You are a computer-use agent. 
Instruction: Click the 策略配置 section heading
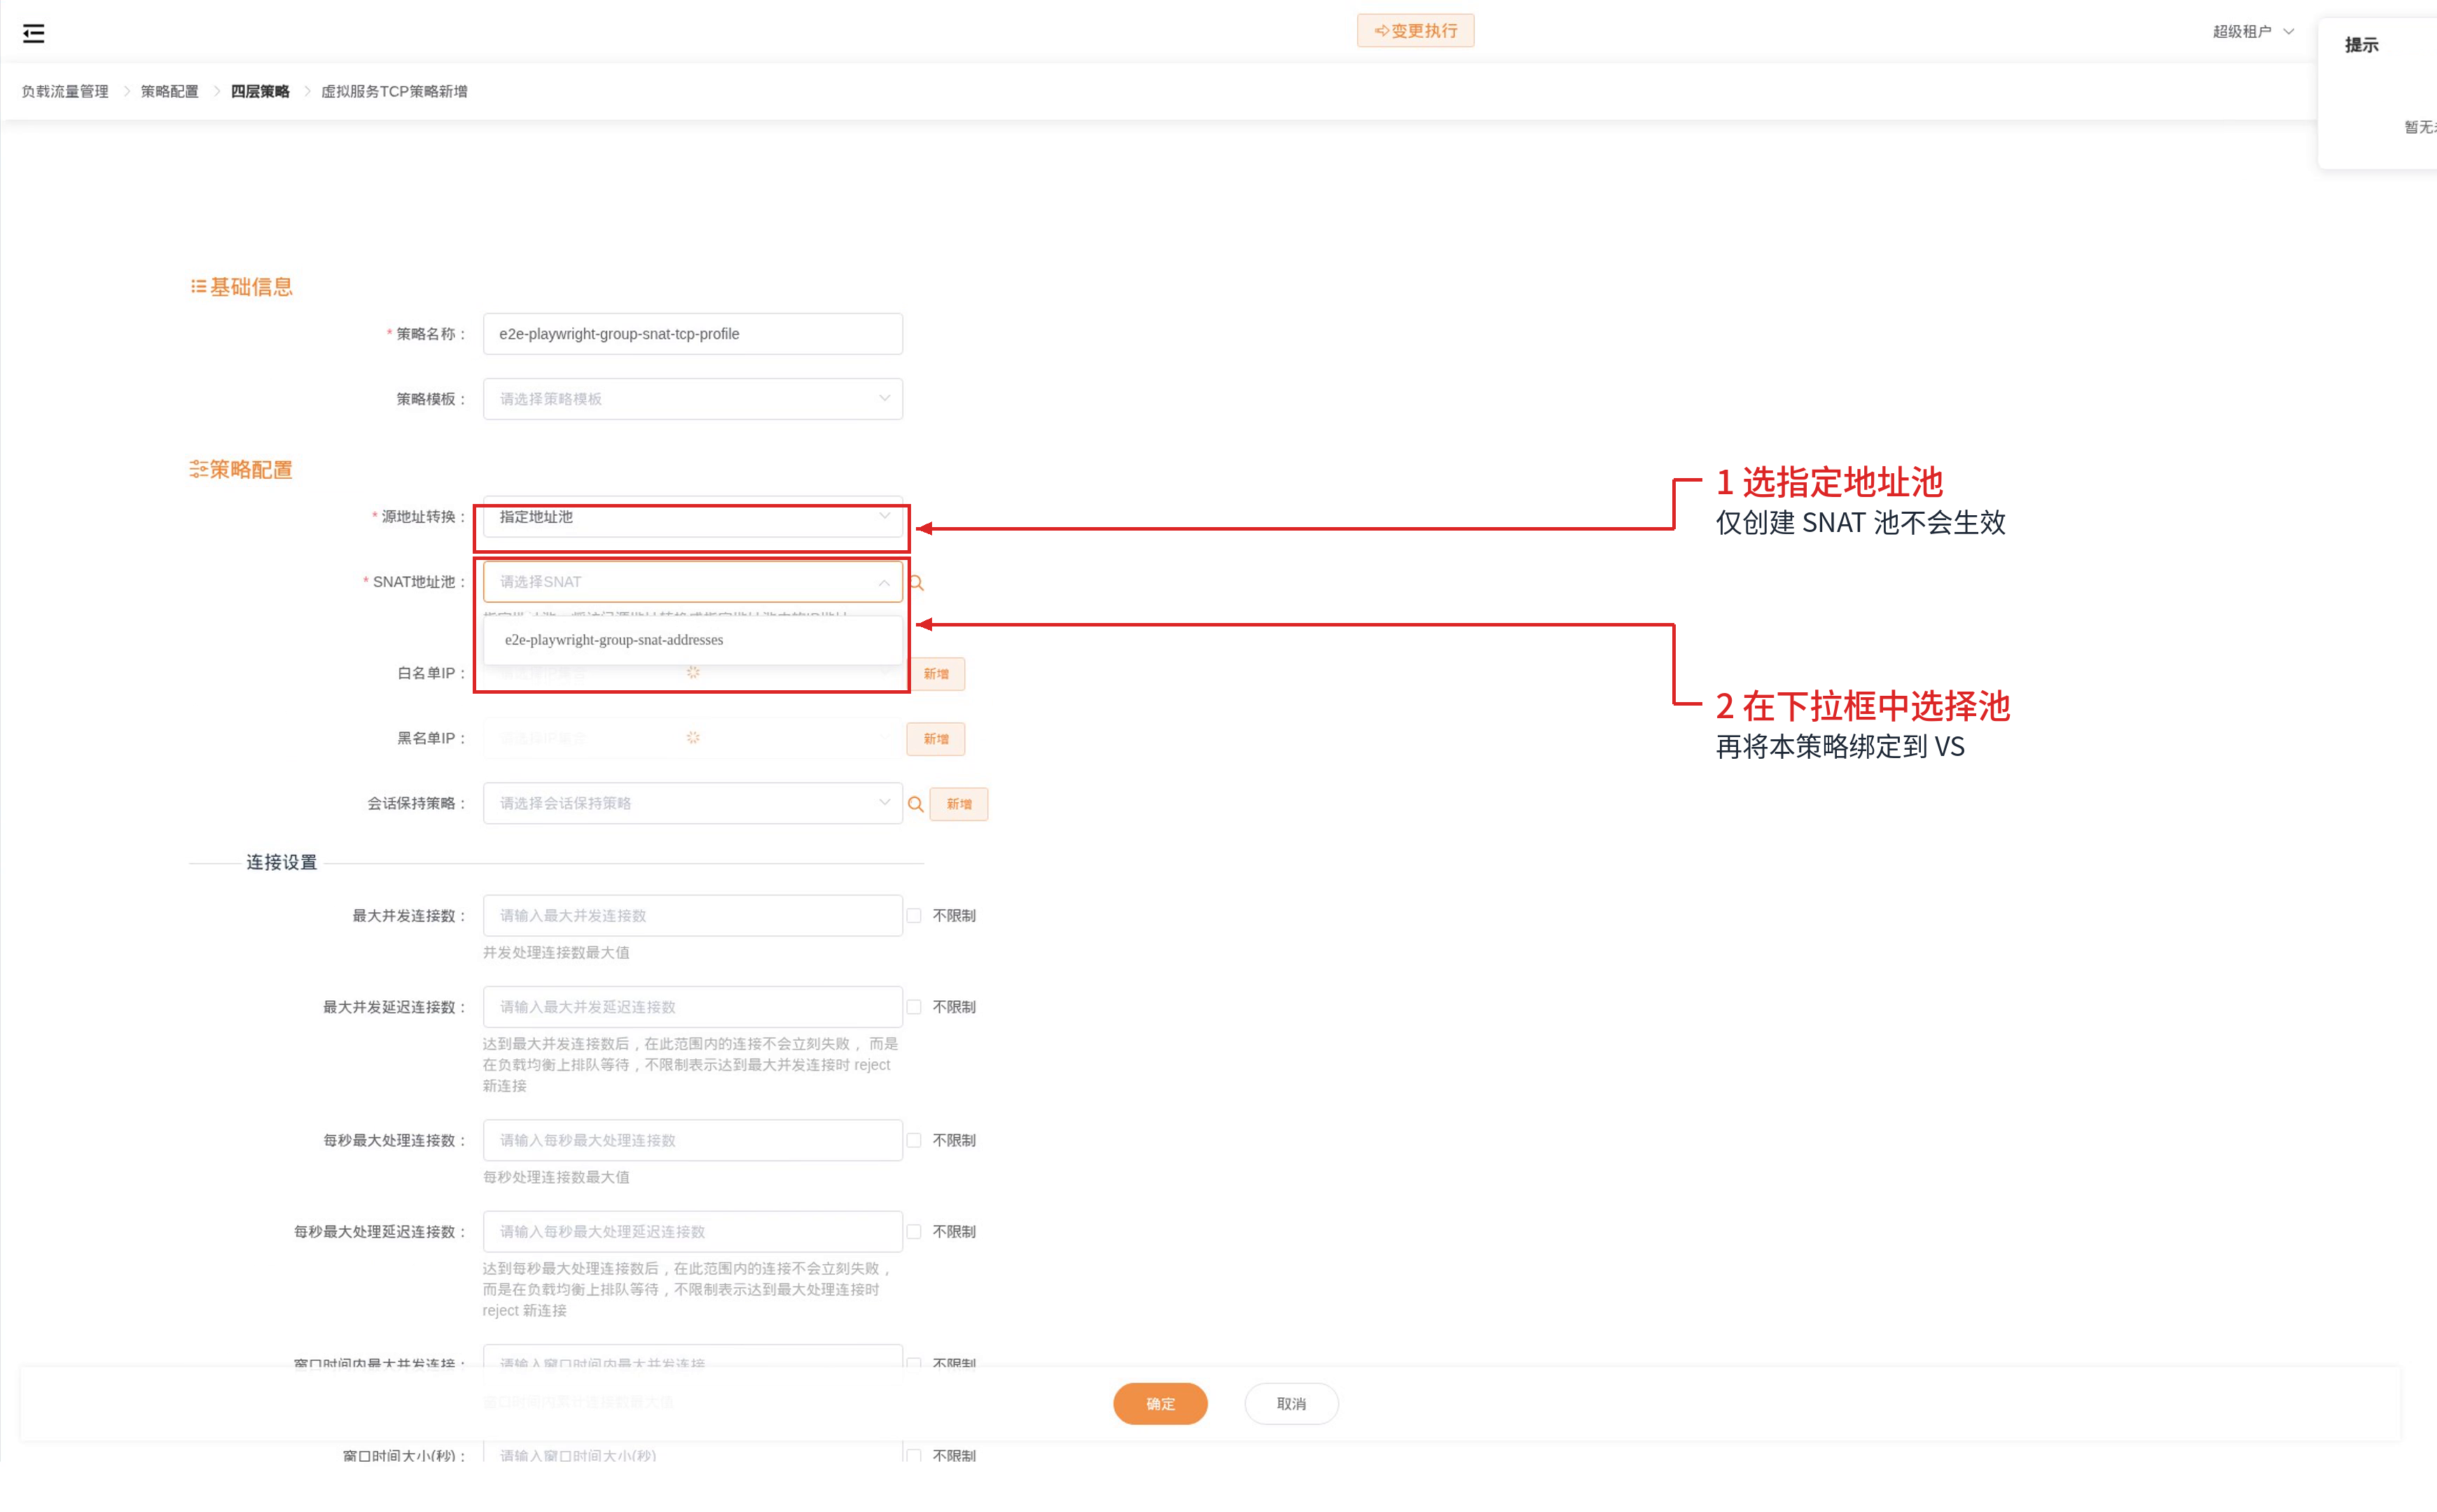pyautogui.click(x=241, y=470)
